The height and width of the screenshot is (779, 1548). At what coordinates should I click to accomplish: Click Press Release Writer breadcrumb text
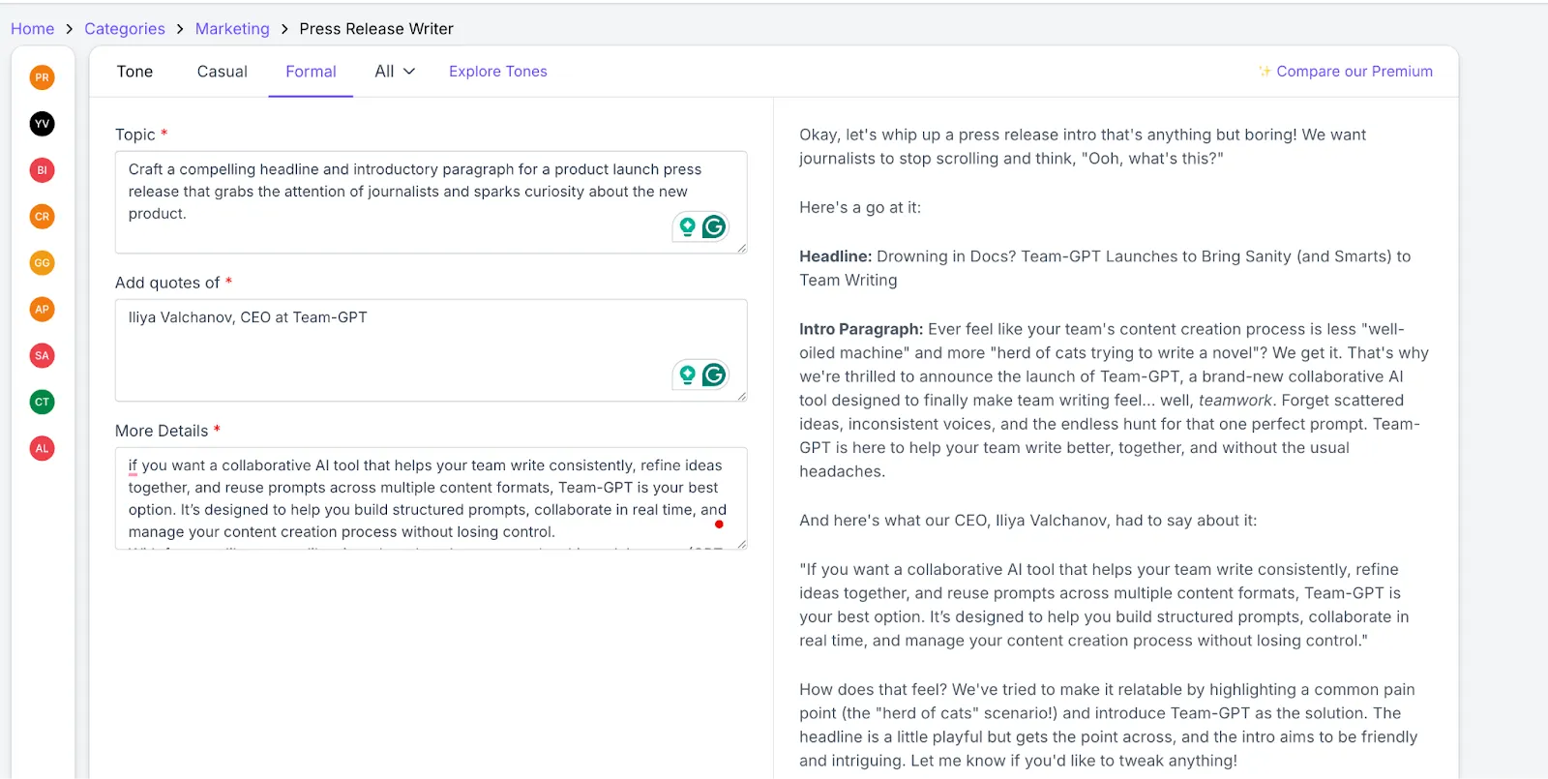[x=376, y=29]
